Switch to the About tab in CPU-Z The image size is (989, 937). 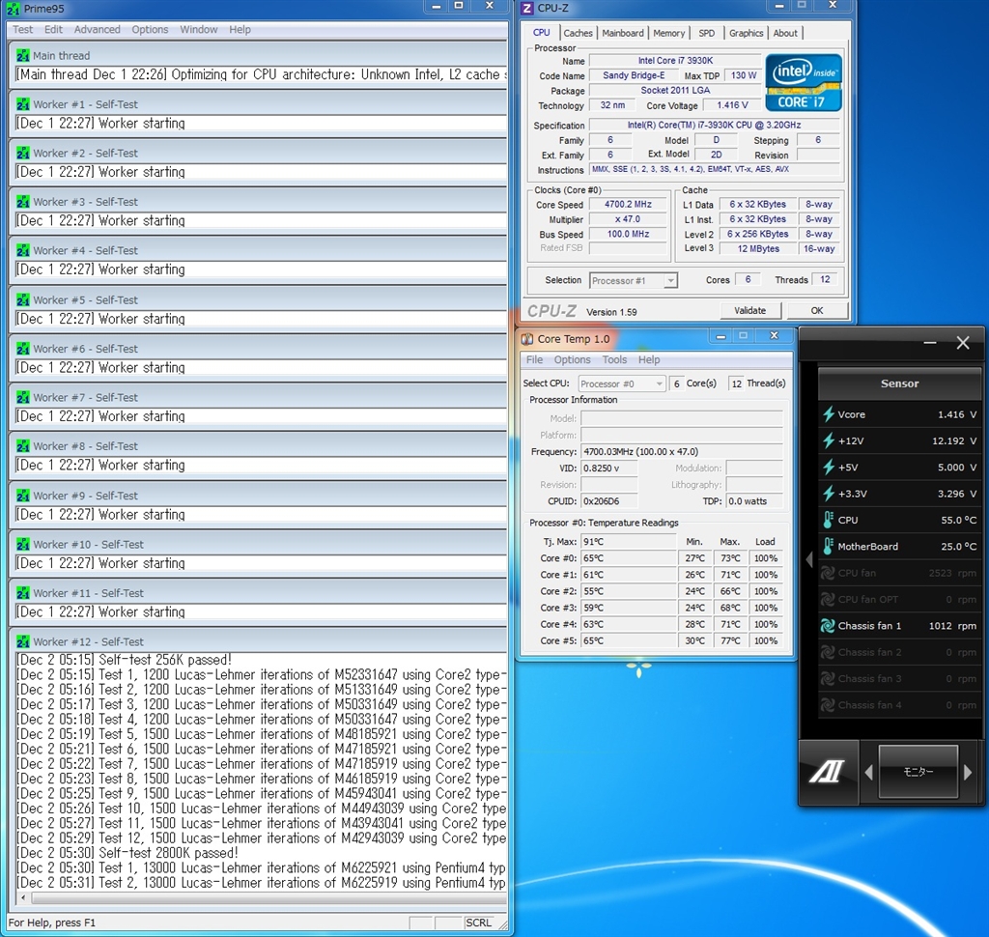(785, 33)
